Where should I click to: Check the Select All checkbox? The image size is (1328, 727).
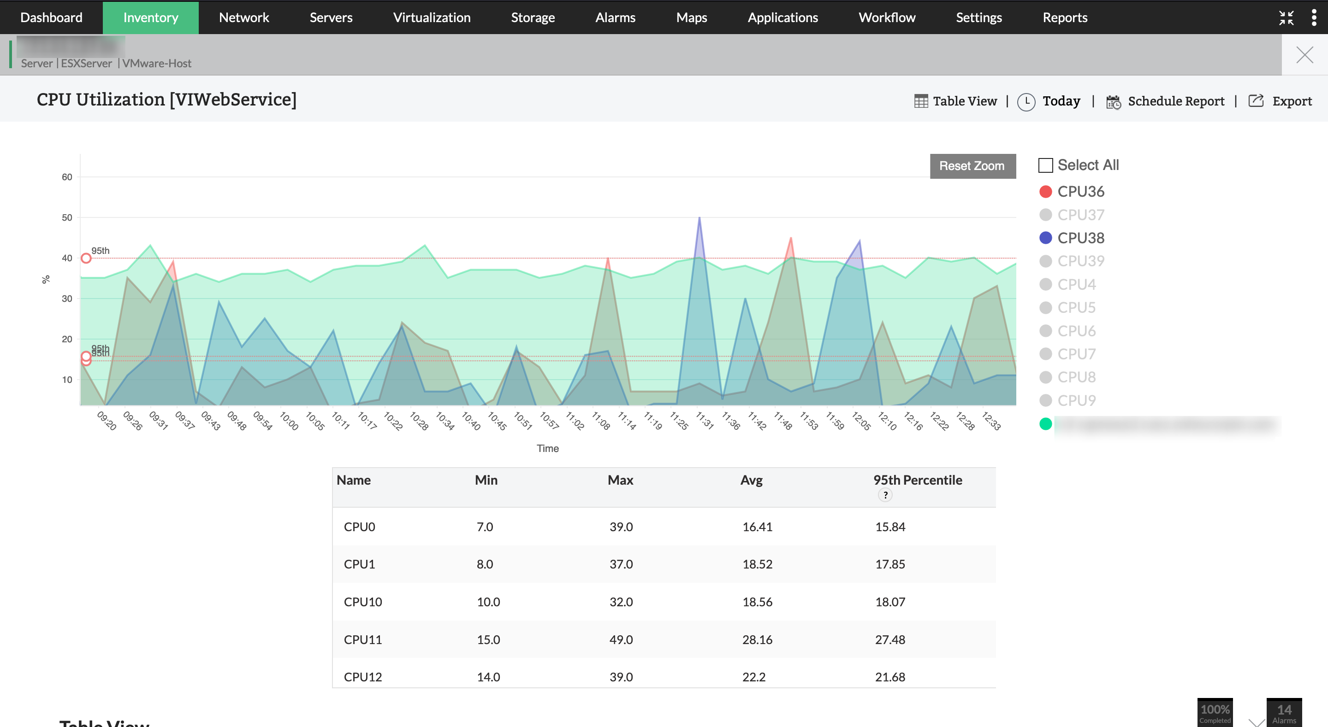click(1045, 165)
